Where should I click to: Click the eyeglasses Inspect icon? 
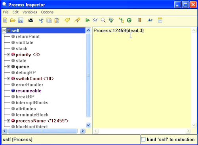[x=95, y=20]
